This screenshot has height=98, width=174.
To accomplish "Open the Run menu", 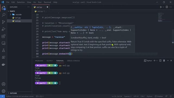I will point(40,2).
